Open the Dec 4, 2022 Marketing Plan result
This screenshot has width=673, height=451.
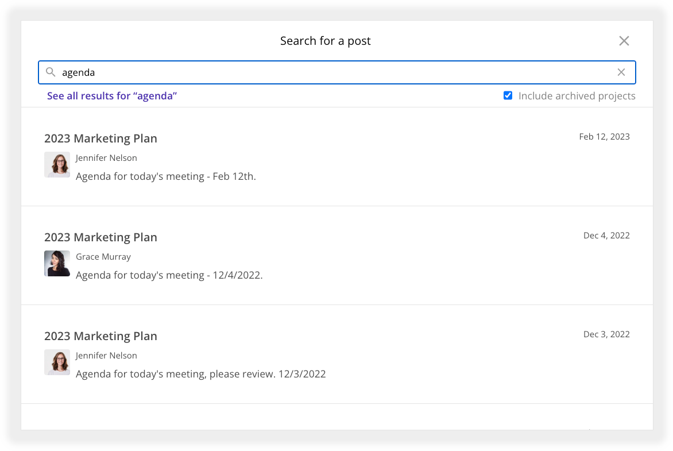(337, 256)
